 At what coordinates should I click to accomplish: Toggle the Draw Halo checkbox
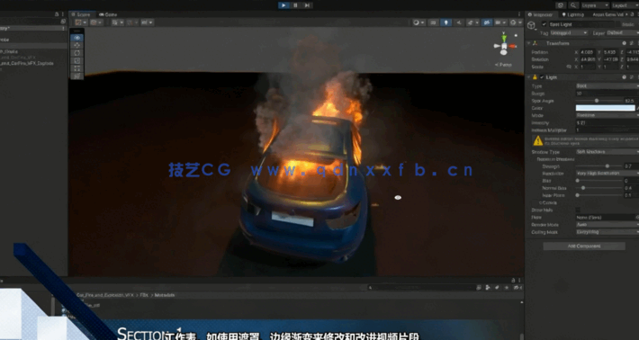click(x=578, y=210)
